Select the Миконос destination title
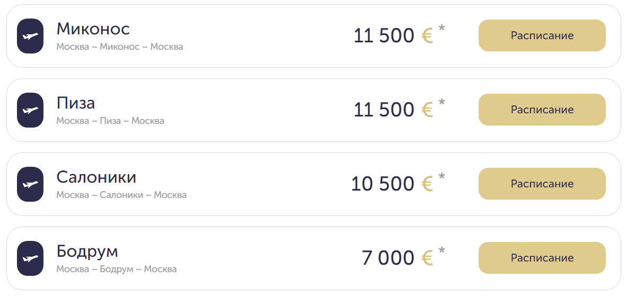Image resolution: width=627 pixels, height=297 pixels. (x=93, y=29)
